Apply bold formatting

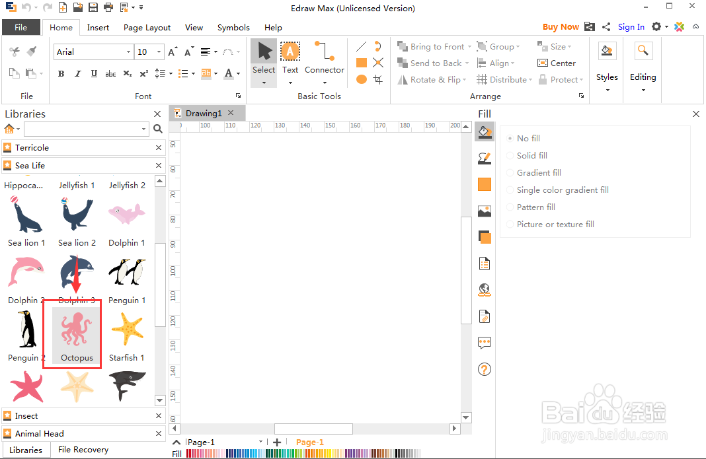(61, 73)
